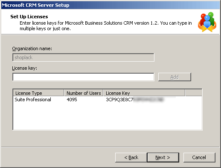Screen dimensions: 221x168
Task: Click the License Key column header
Action: click(144, 93)
